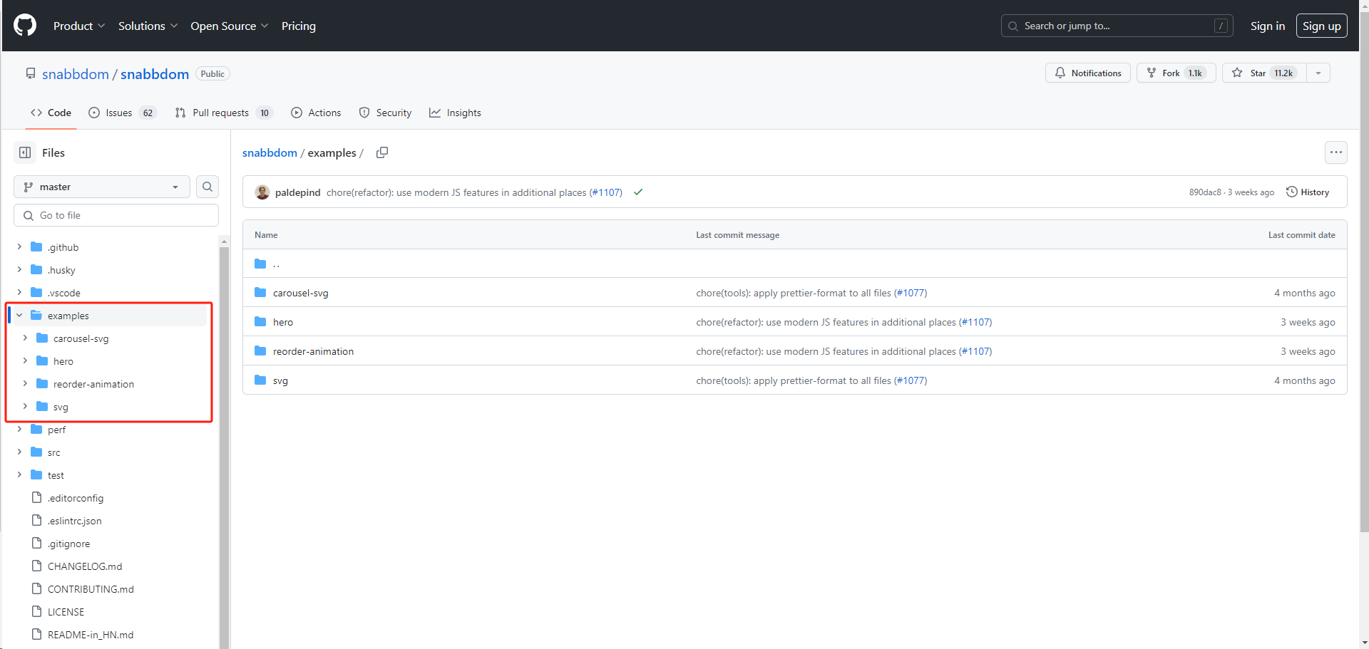Open the star lists dropdown arrow
The width and height of the screenshot is (1369, 649).
click(x=1318, y=73)
